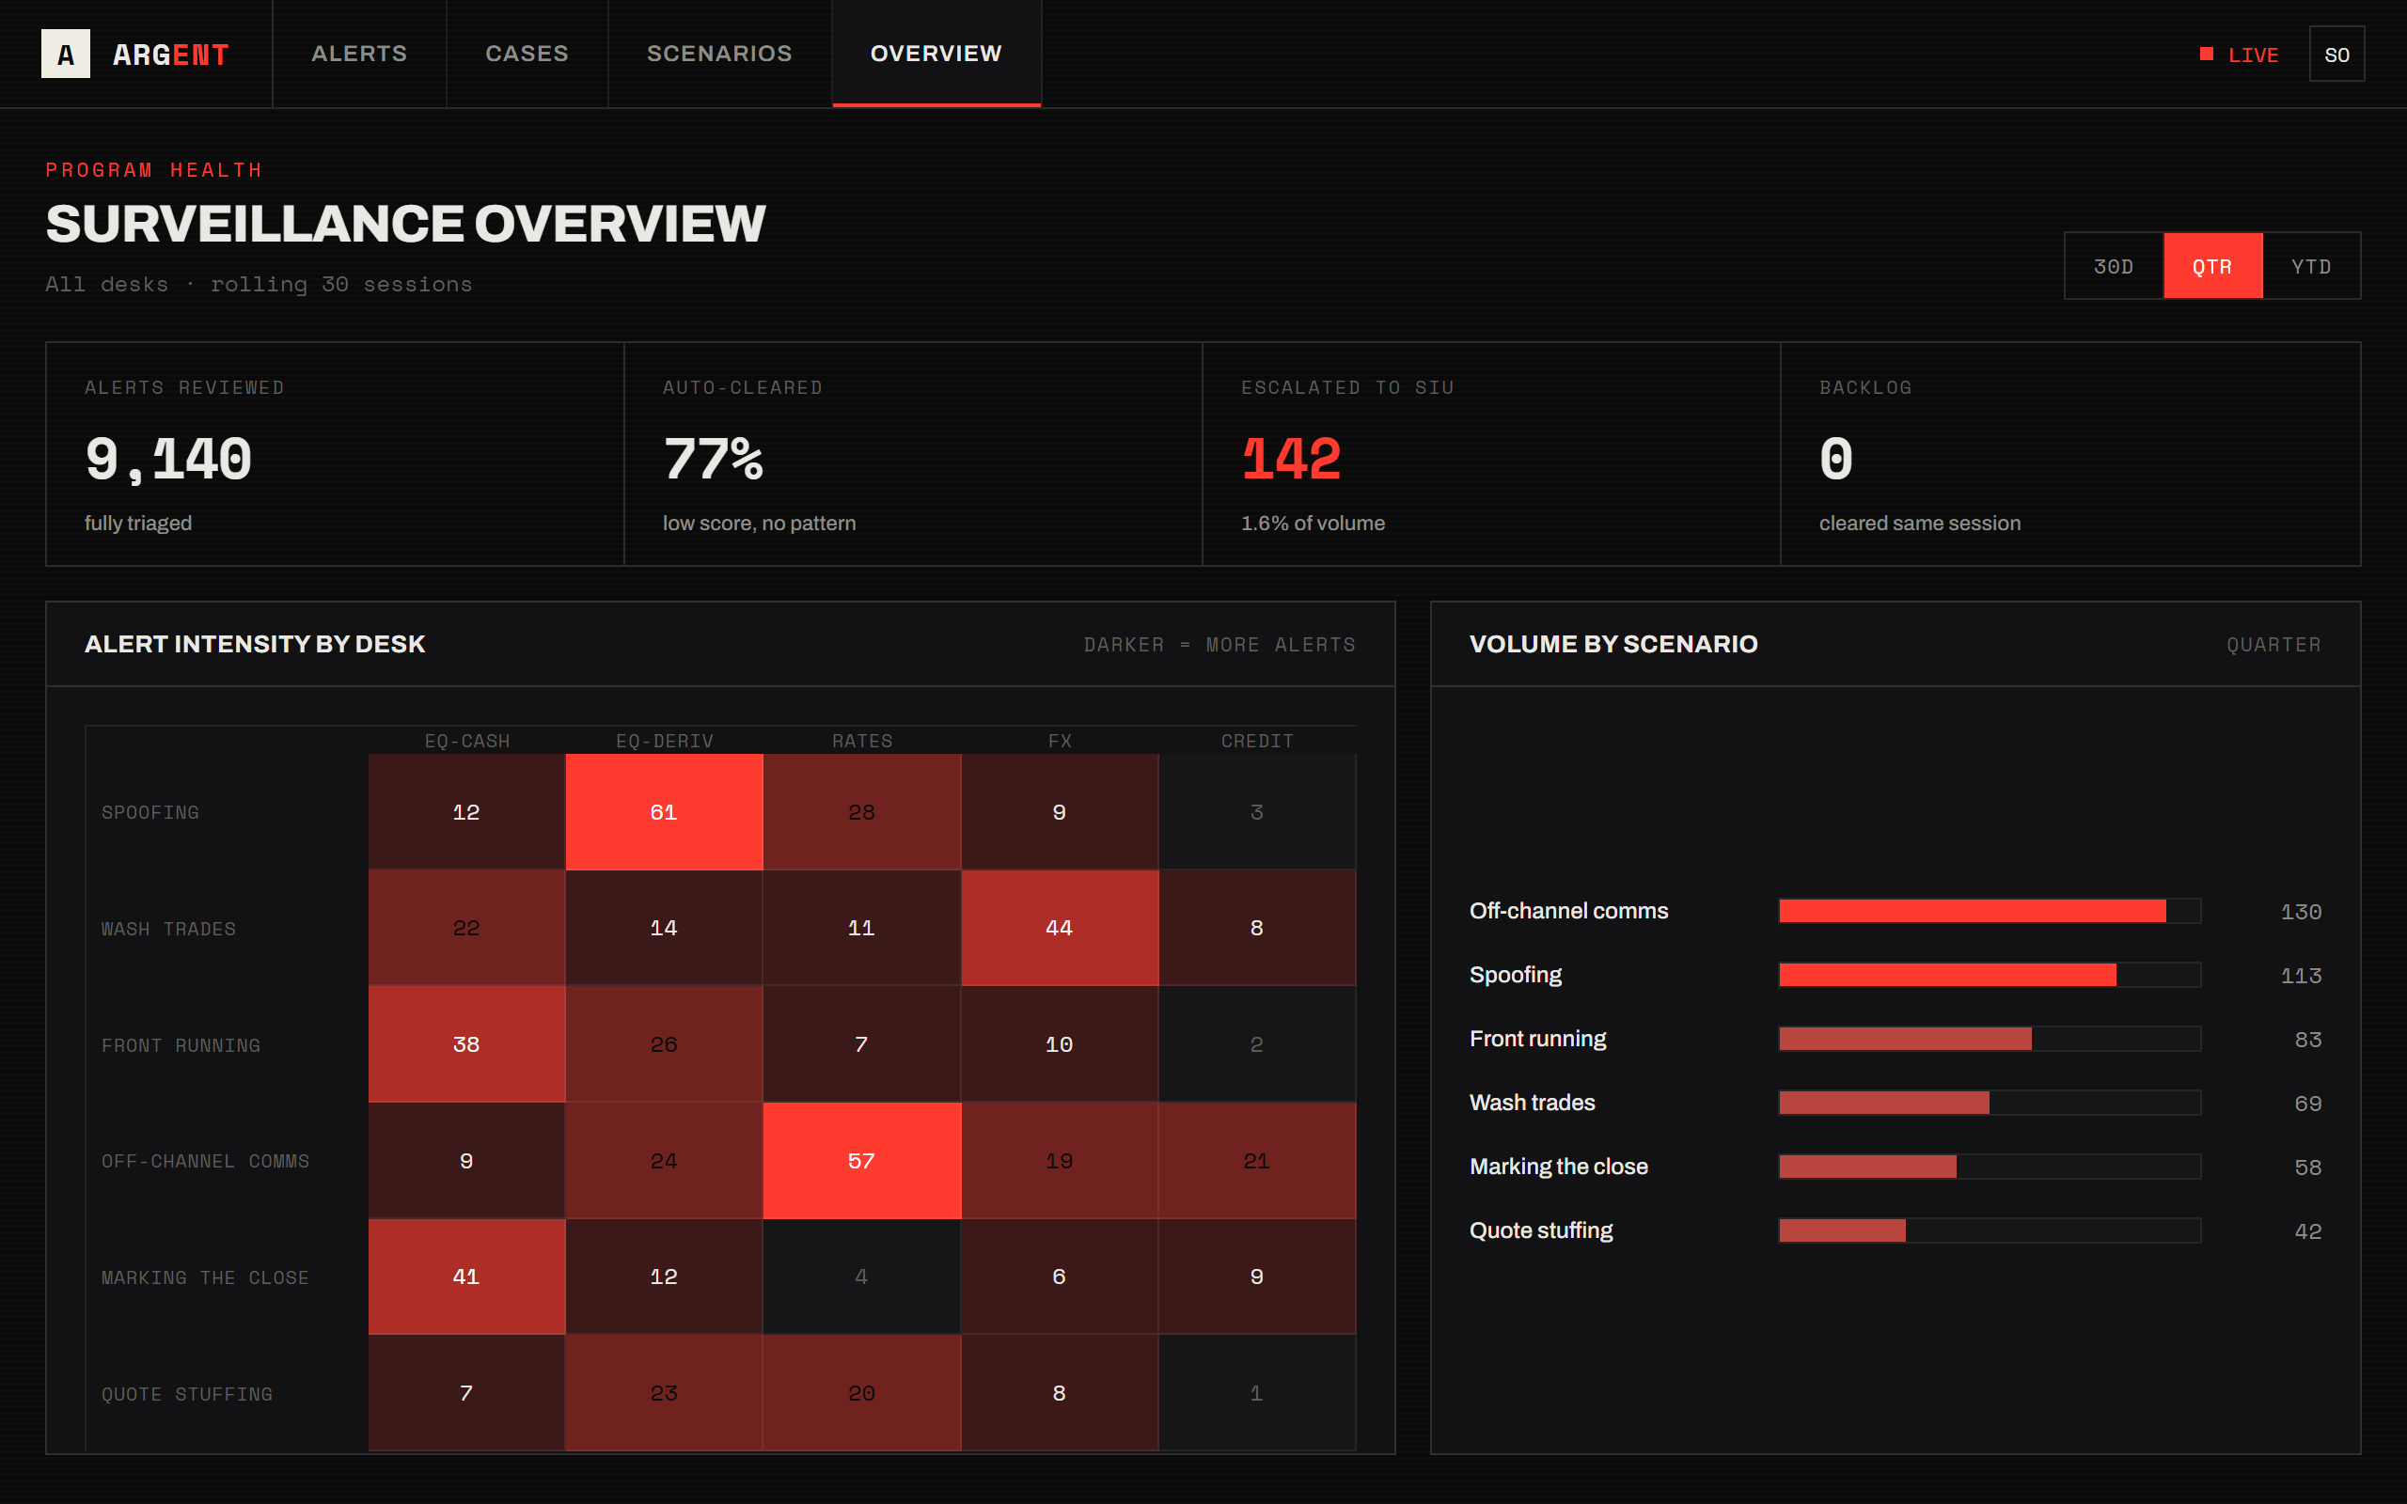Click Quote stuffing CREDIT cell showing 1
This screenshot has width=2407, height=1504.
coord(1257,1392)
